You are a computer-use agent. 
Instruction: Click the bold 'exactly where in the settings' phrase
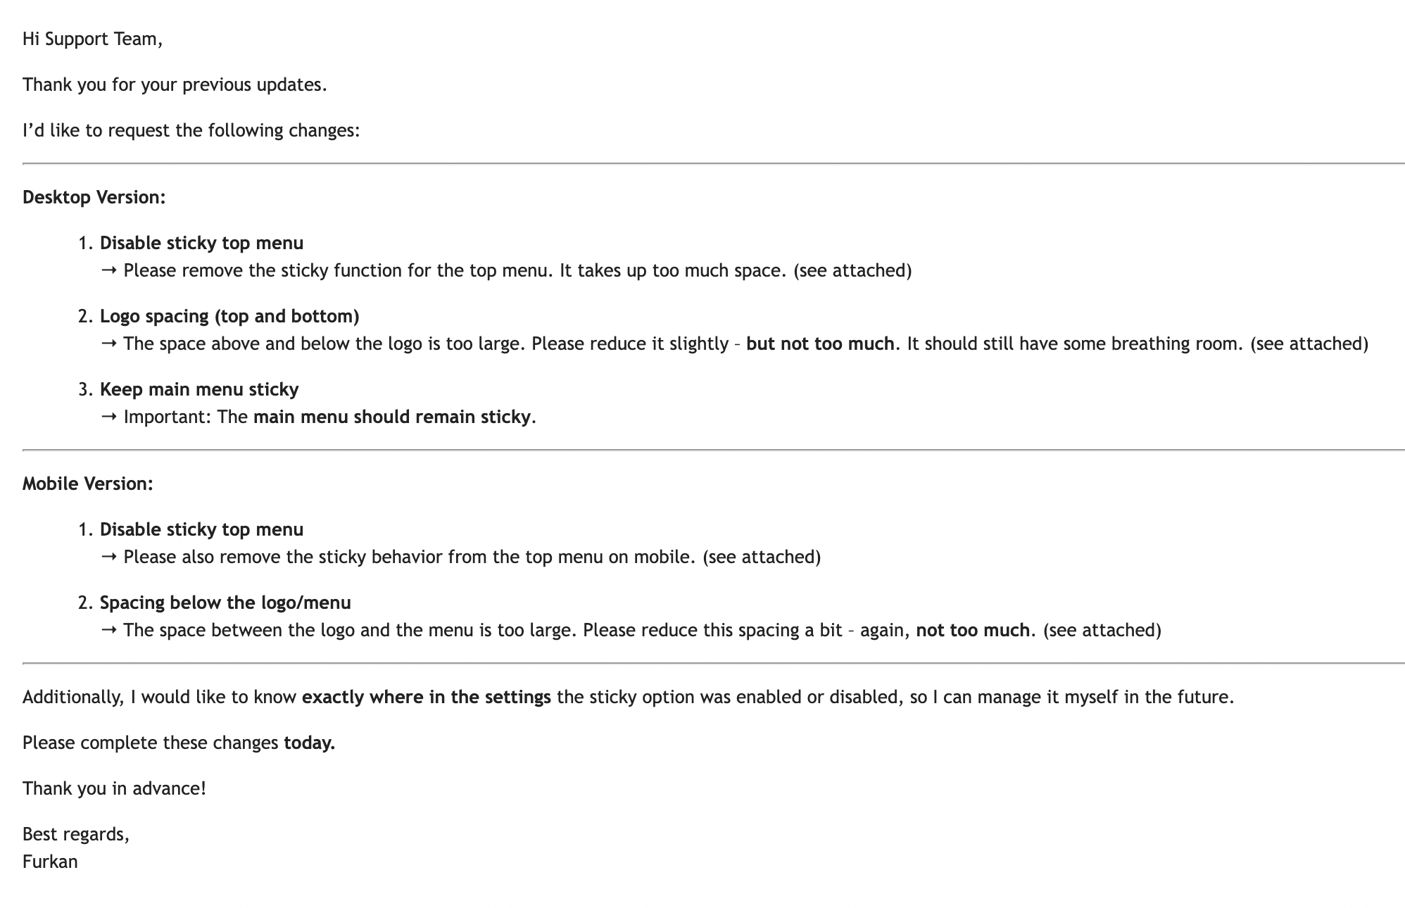(427, 698)
